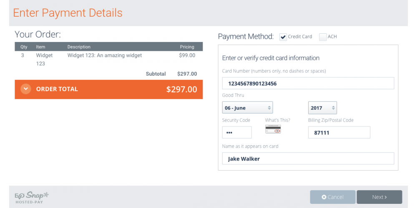The width and height of the screenshot is (417, 208).
Task: Click the Item column header
Action: click(41, 47)
